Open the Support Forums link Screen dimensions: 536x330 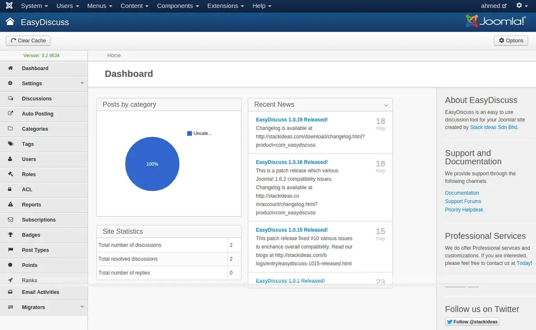click(463, 201)
